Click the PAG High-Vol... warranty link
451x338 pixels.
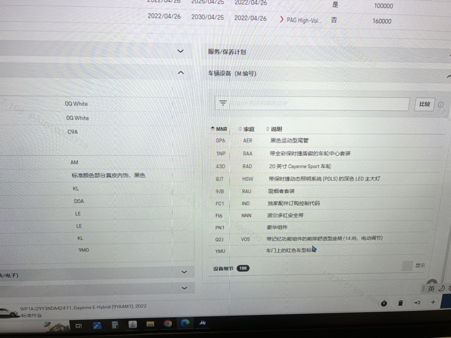(304, 20)
